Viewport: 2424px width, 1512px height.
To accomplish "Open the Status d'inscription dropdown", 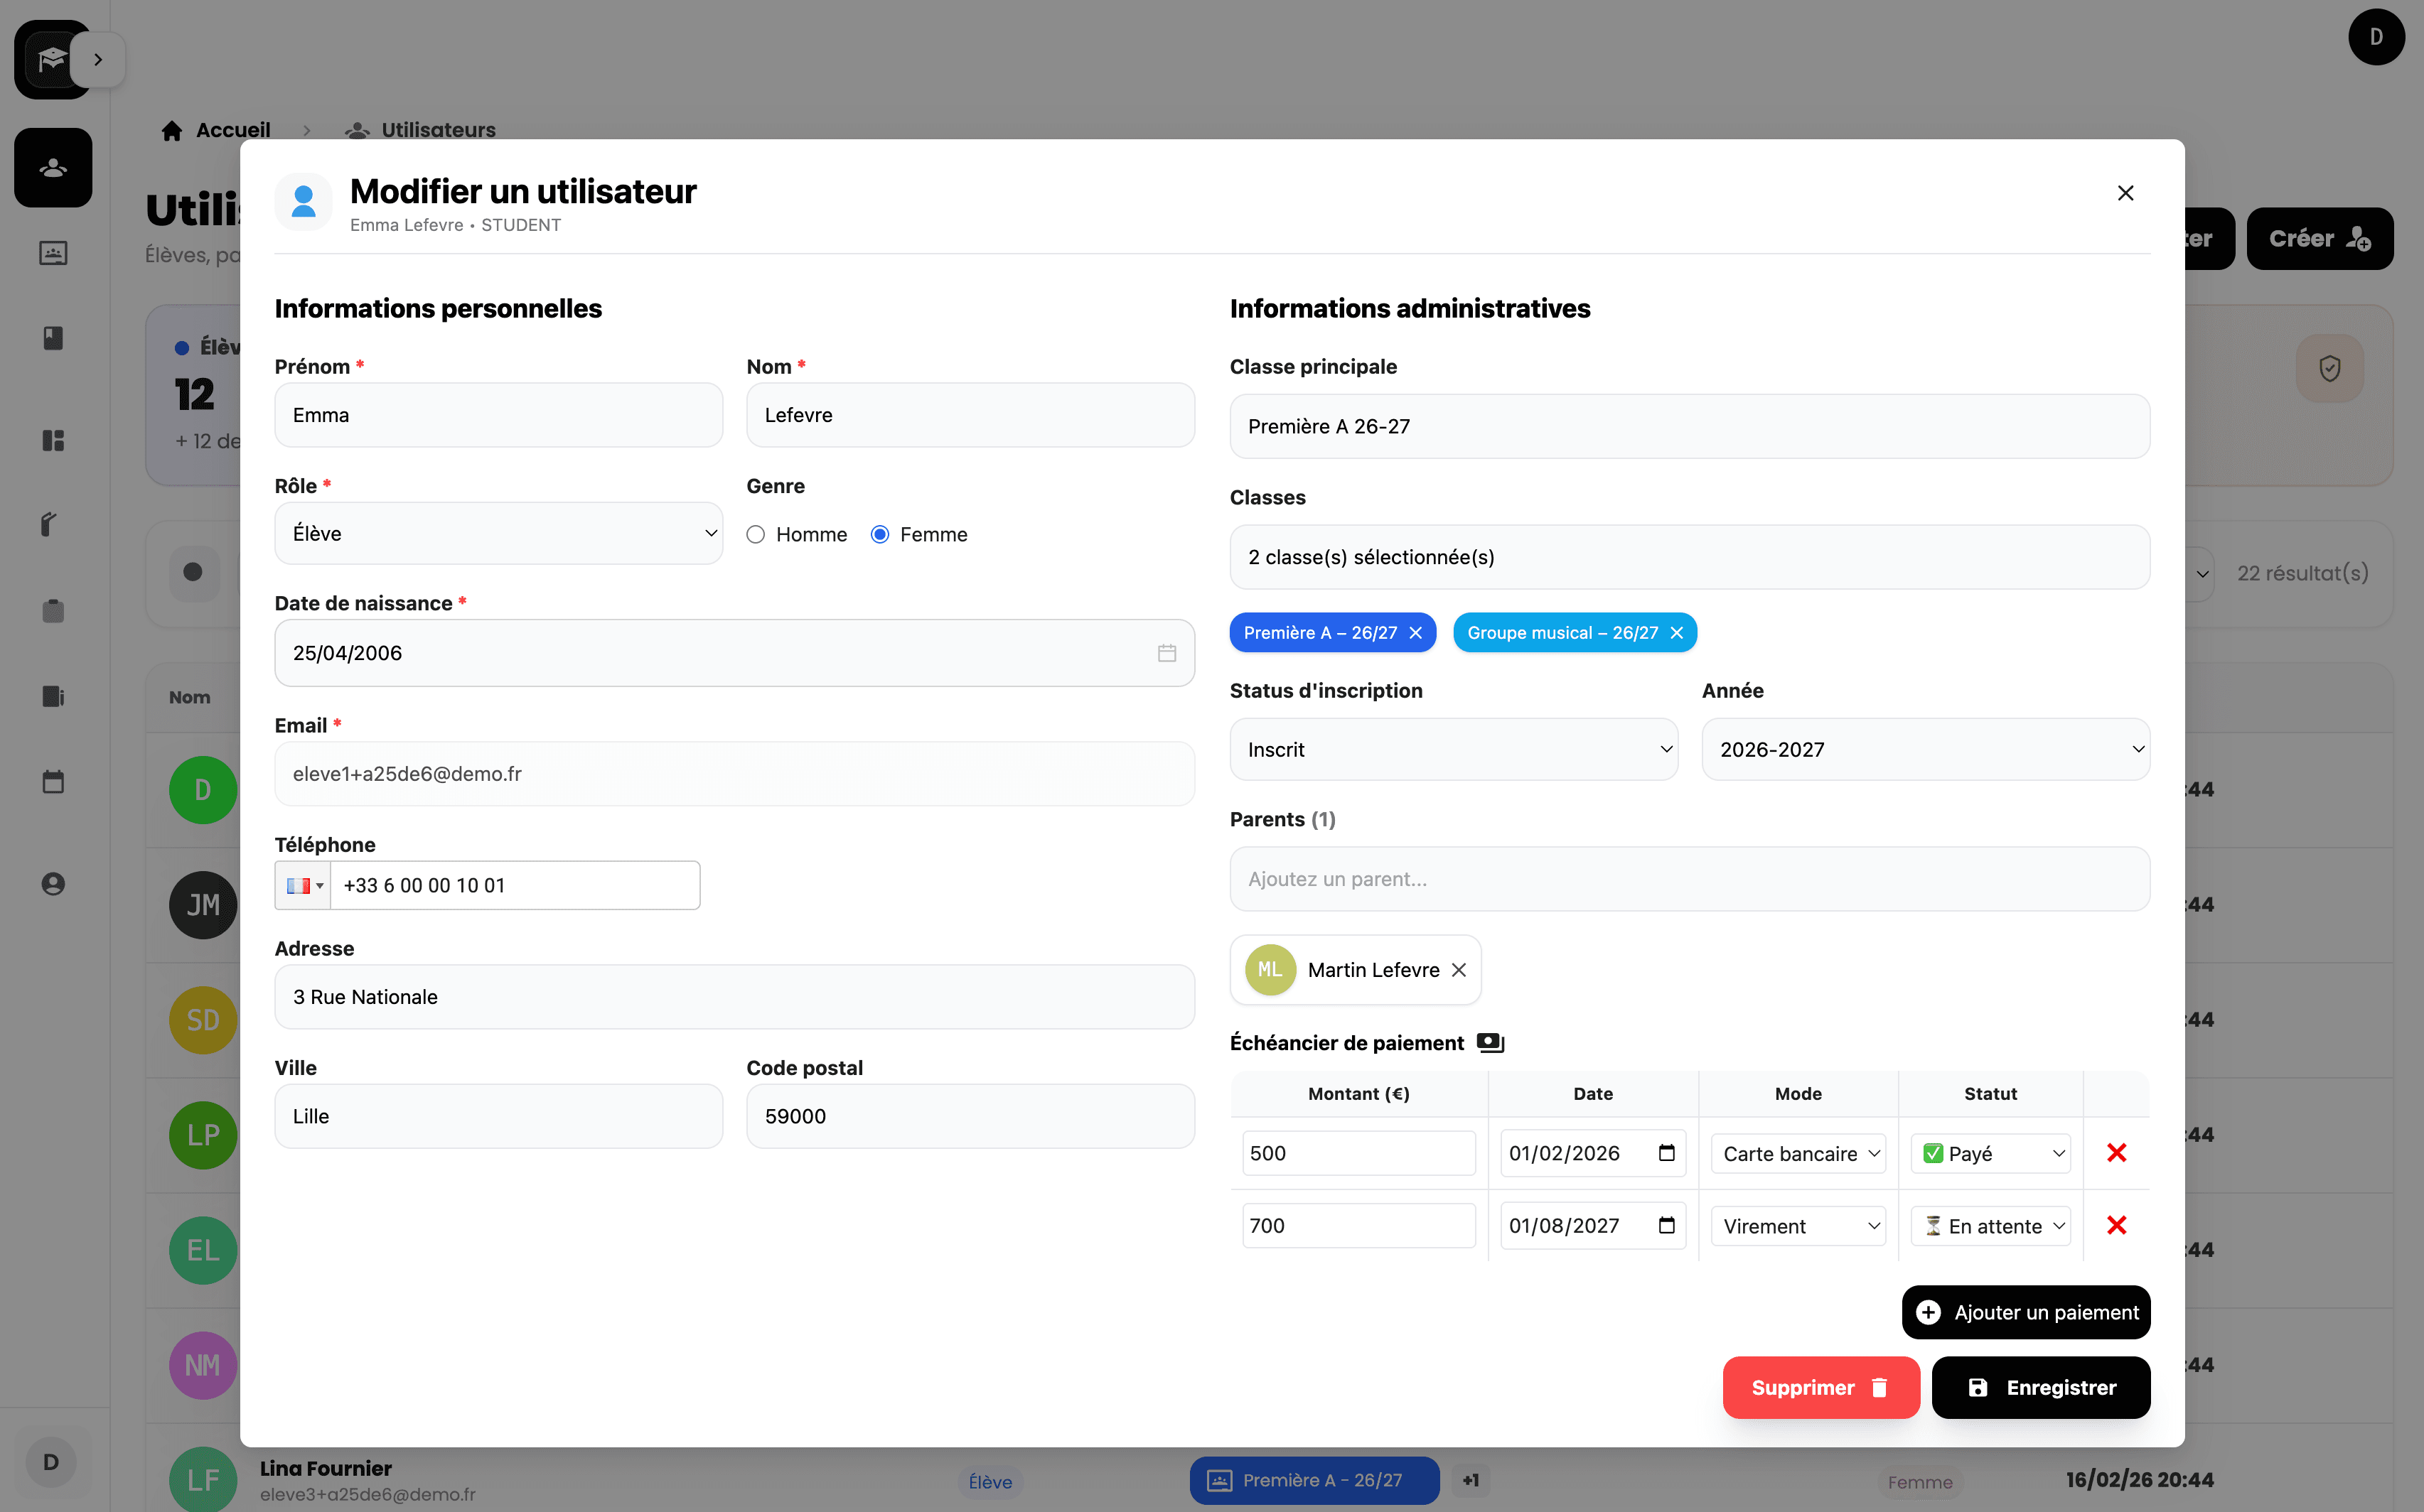I will (1452, 750).
